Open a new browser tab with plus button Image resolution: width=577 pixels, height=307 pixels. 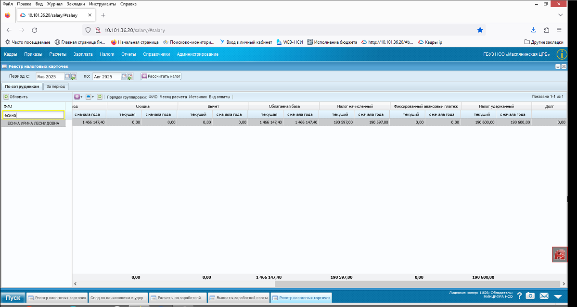103,15
